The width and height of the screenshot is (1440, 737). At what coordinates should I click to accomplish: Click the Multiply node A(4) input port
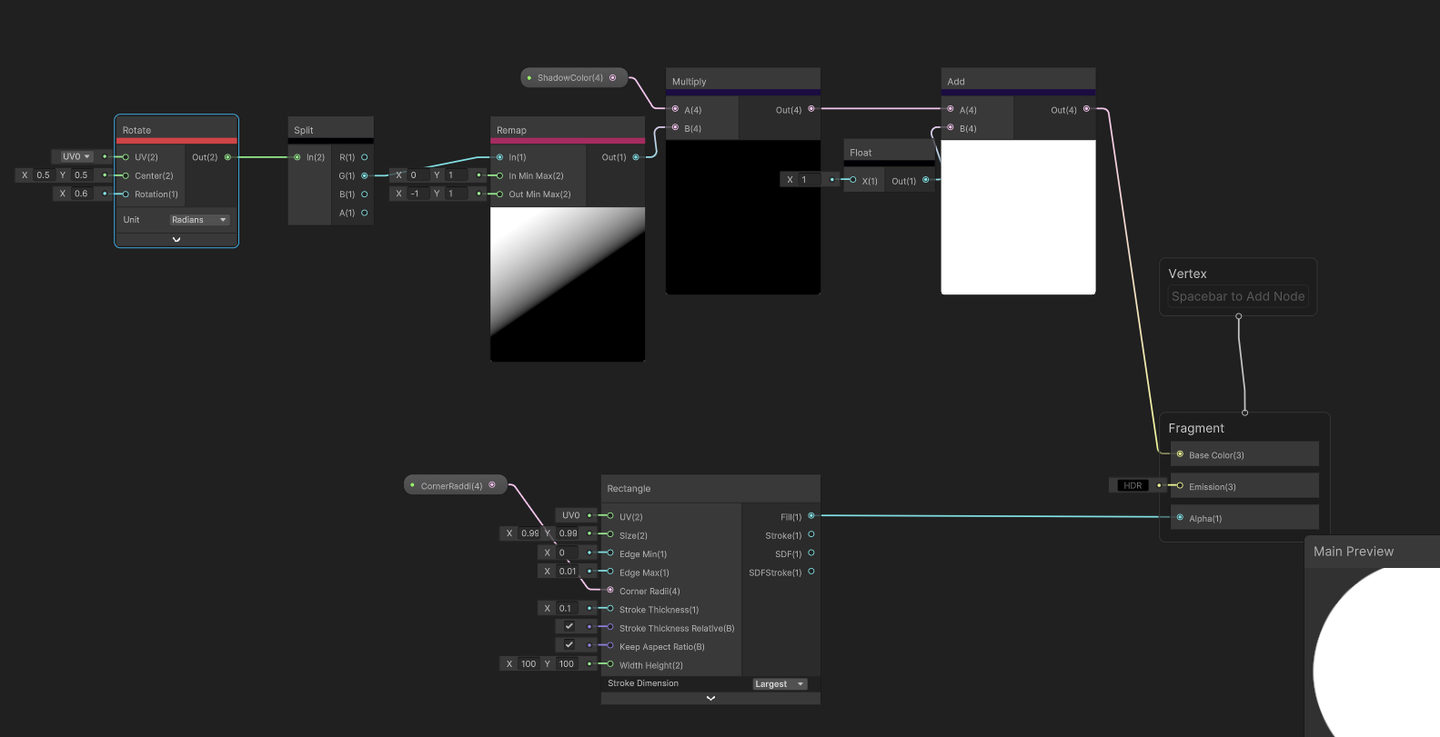675,109
